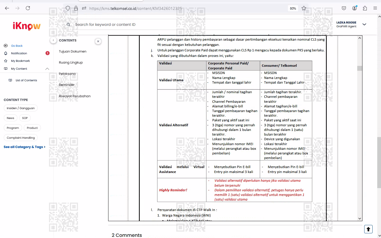Select the News content type tag

click(10, 118)
